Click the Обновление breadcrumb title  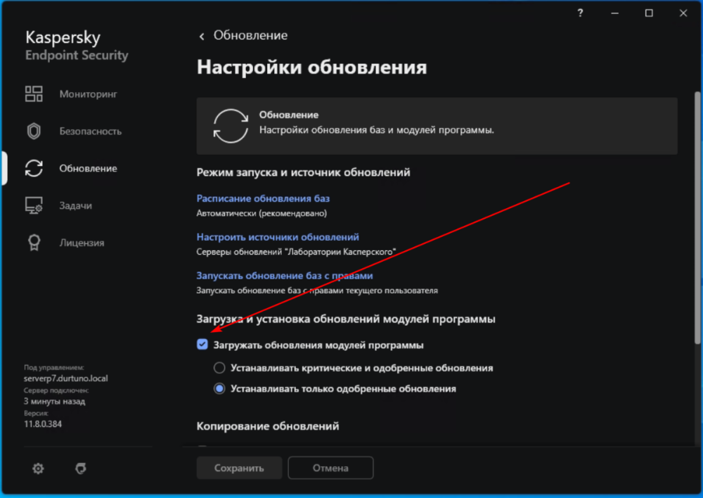click(250, 35)
